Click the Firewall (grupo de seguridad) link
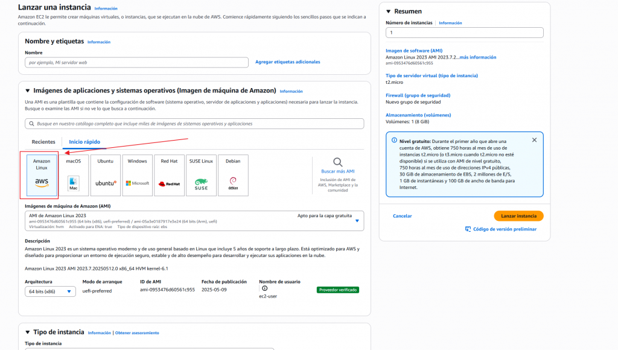The image size is (618, 350). [x=418, y=95]
